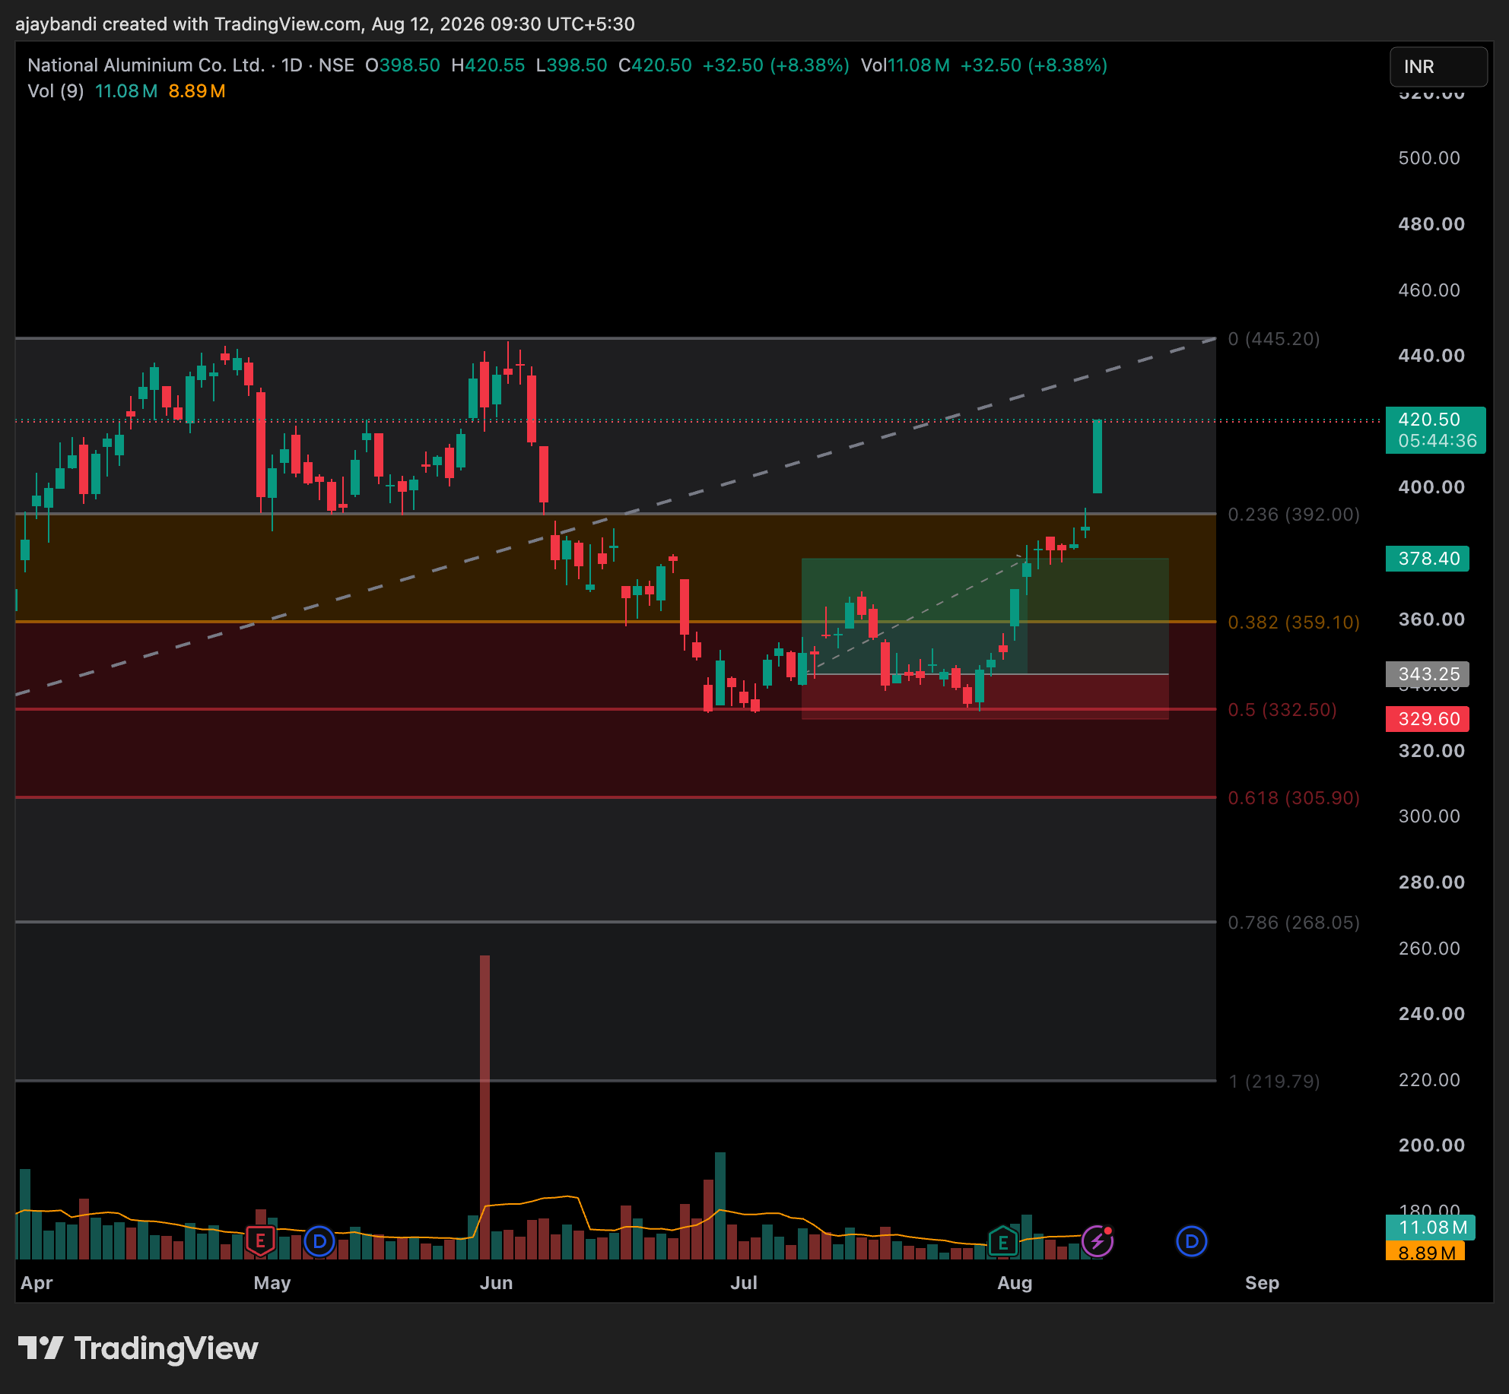Click the tall red volume spike bar at June
This screenshot has width=1509, height=1394.
click(484, 1107)
